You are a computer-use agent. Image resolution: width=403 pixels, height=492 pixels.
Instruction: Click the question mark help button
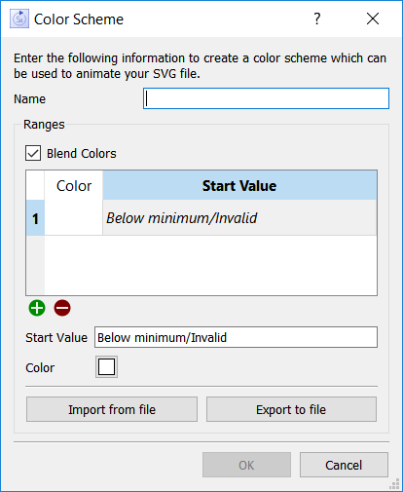tap(317, 19)
